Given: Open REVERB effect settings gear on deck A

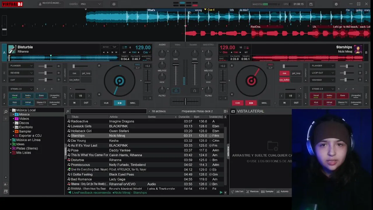Looking at the screenshot, I should [59, 73].
